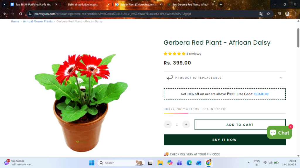Screen dimensions: 300x168
Task: Bookmark this page with the star icon
Action: pyautogui.click(x=268, y=14)
